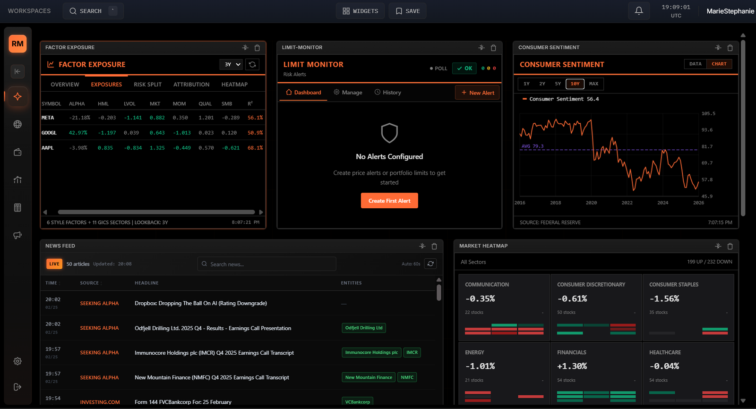Open the notifications bell
756x409 pixels.
[x=638, y=11]
